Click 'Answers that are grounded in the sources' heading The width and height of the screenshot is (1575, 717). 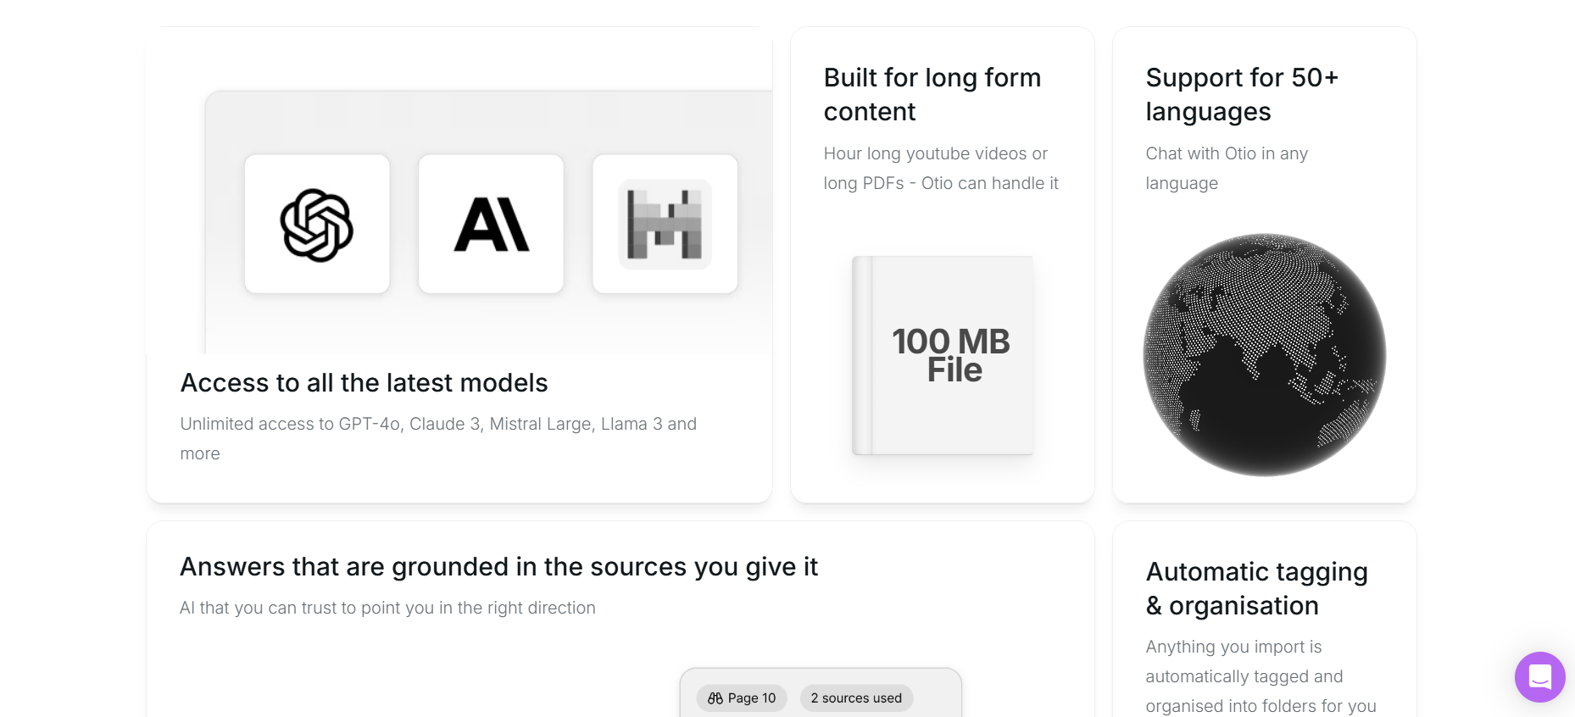[498, 567]
